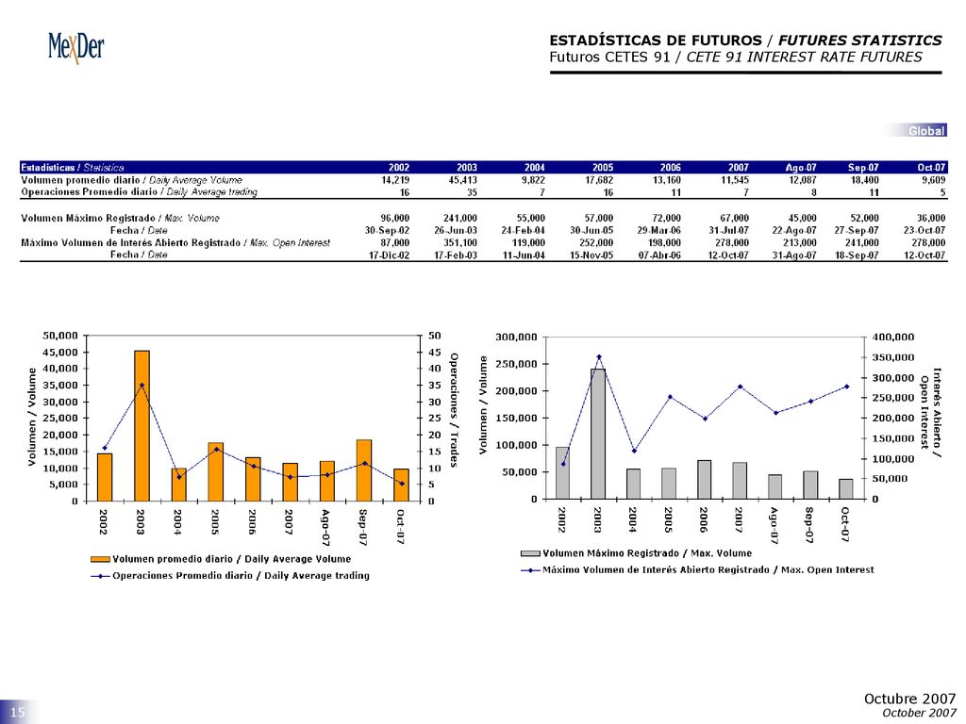Screen dimensions: 966x724
Task: Click the page number 15 badge
Action: click(17, 713)
